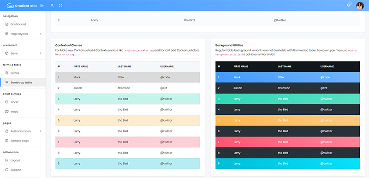Viewport: 369px width, 178px height.
Task: Click USERNAME header in Background Utilities table
Action: pyautogui.click(x=327, y=66)
